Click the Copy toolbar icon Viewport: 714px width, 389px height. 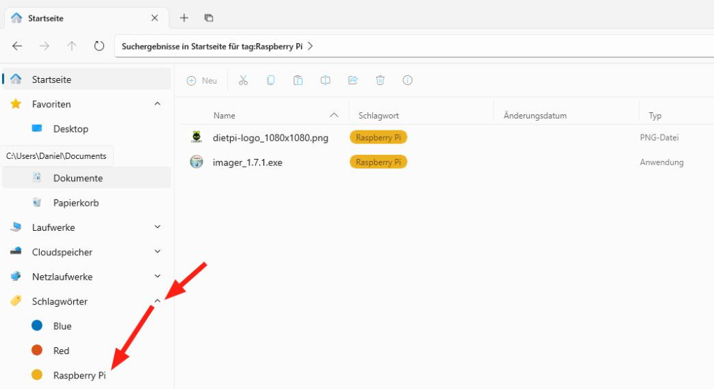271,81
